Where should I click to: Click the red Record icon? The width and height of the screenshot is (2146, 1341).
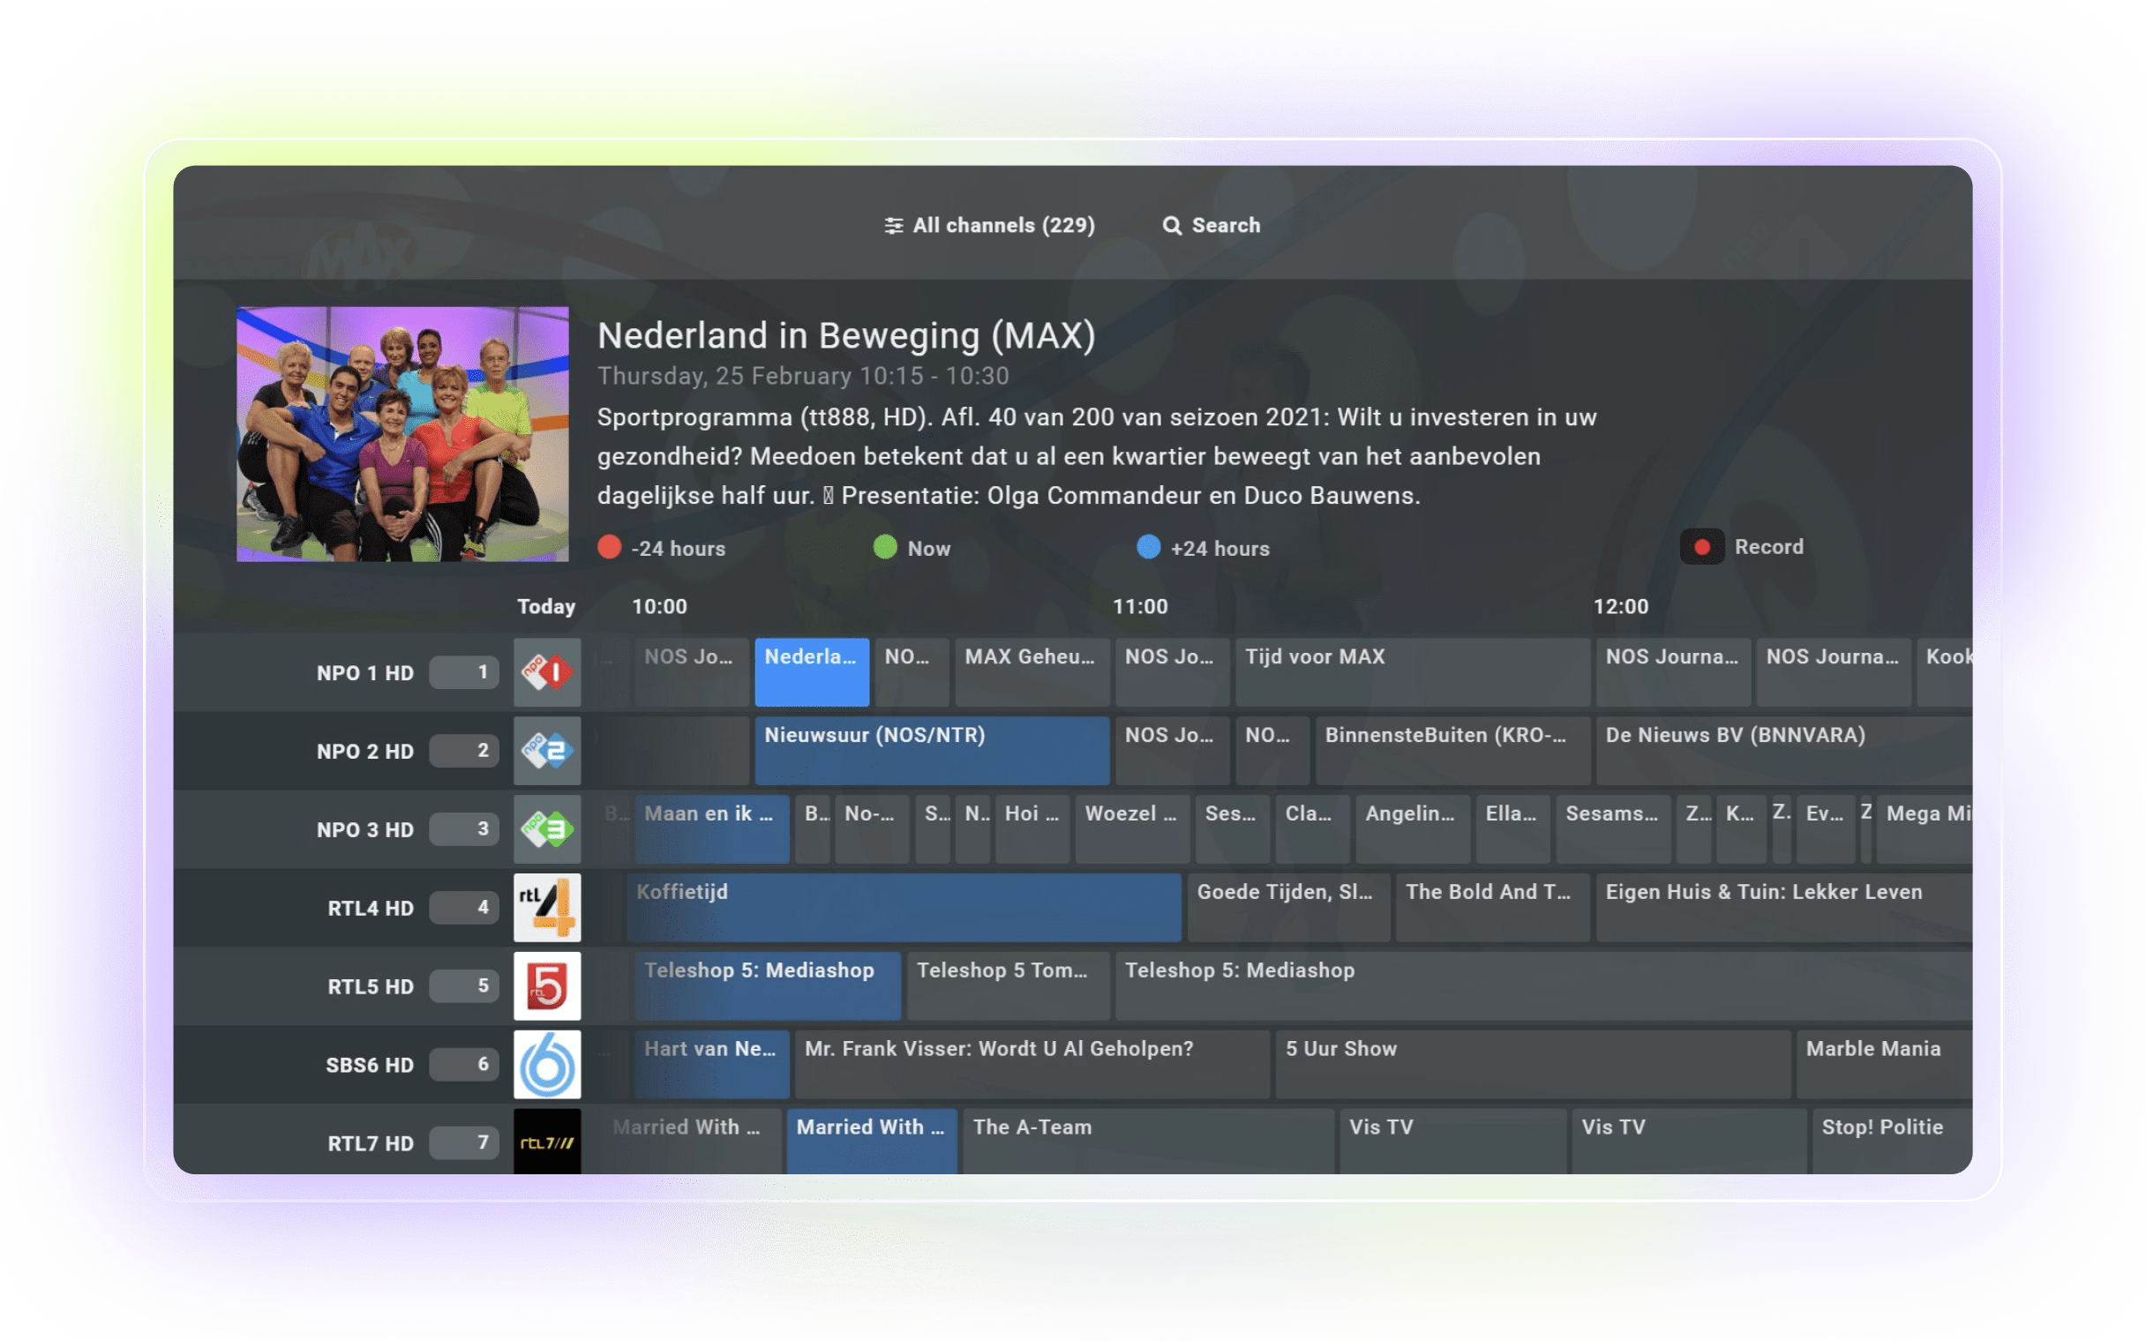point(1702,547)
